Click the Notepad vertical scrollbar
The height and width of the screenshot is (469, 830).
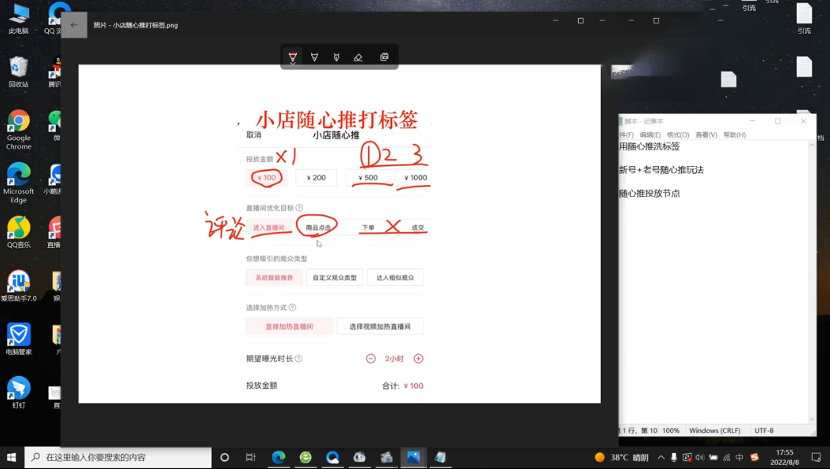click(812, 282)
